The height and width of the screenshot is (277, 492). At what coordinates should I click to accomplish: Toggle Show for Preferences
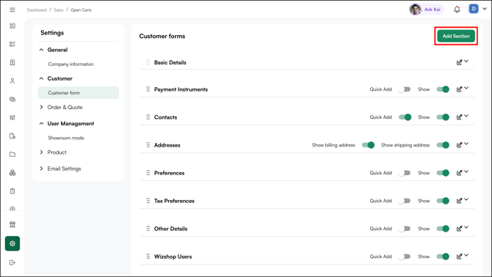(x=443, y=173)
